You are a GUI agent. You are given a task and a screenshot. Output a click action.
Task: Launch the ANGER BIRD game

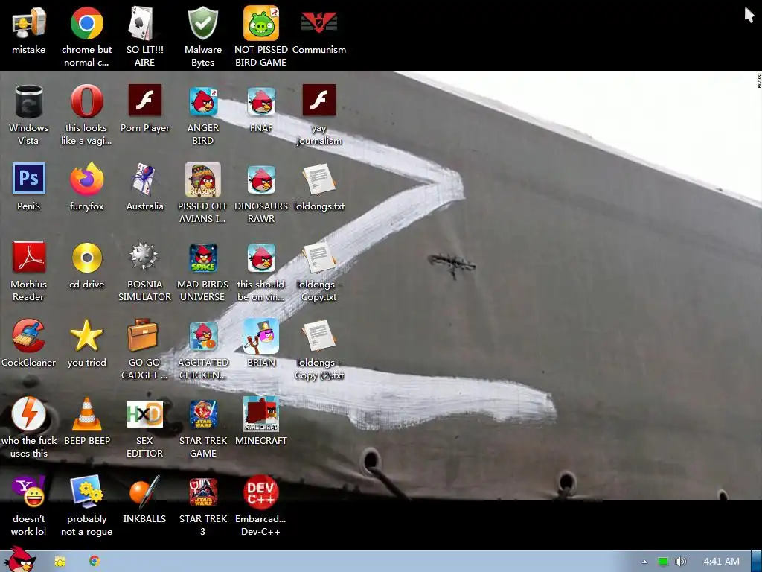[x=202, y=101]
